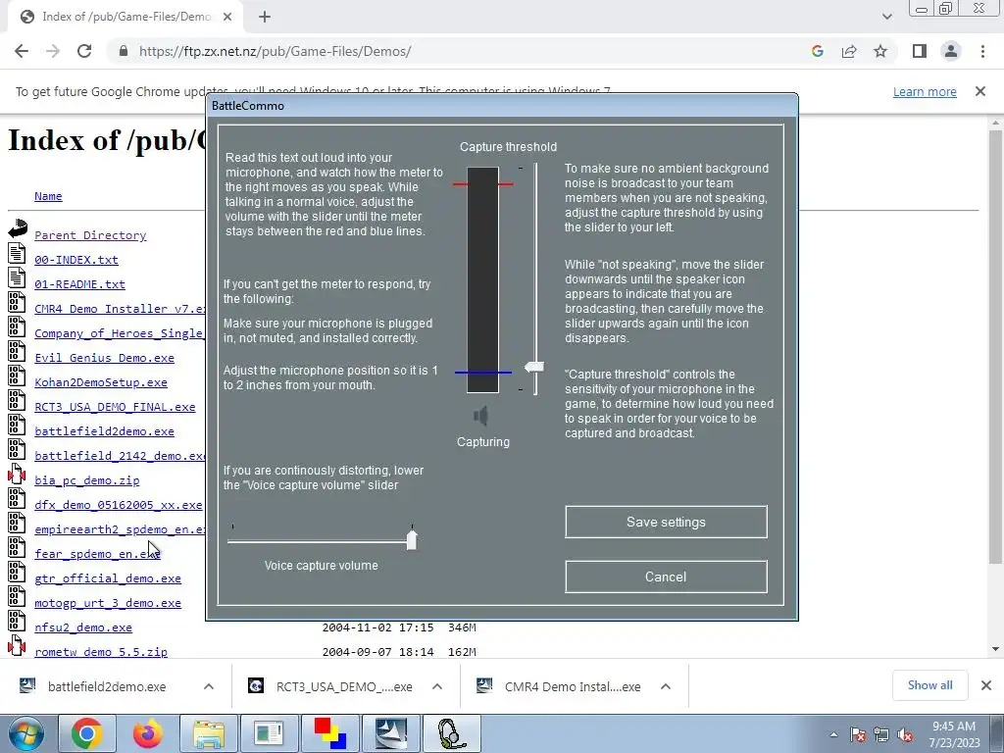Click the Action Center flag tray icon
This screenshot has height=753, width=1004.
click(x=857, y=735)
